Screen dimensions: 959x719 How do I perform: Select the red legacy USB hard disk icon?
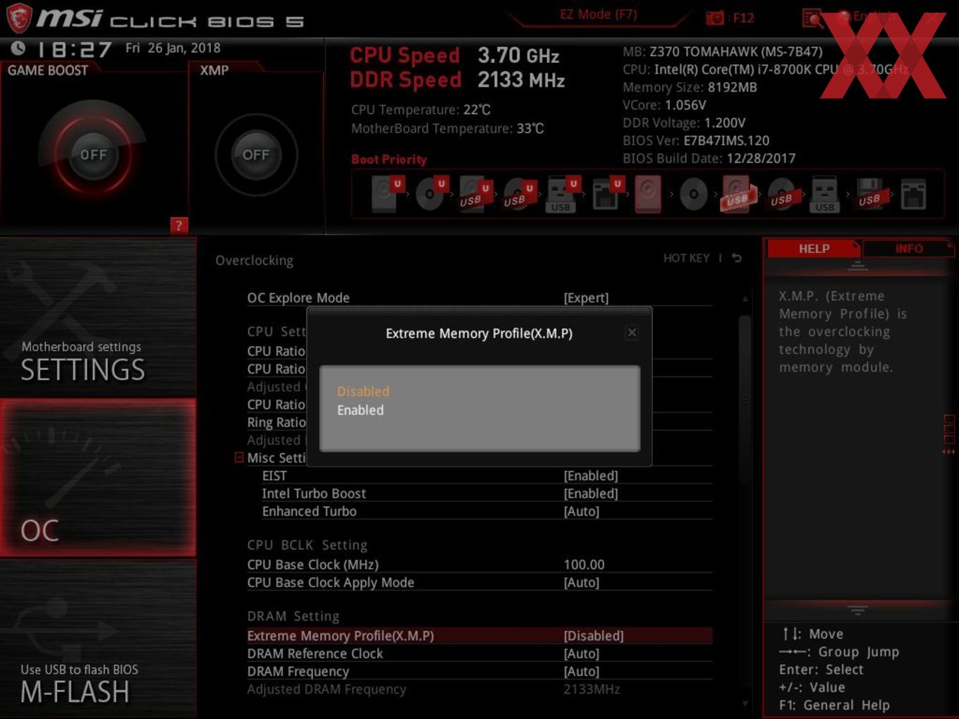tap(737, 195)
